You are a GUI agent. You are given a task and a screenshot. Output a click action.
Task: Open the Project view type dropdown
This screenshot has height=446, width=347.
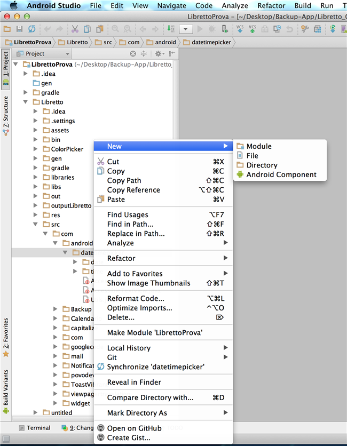click(x=43, y=53)
